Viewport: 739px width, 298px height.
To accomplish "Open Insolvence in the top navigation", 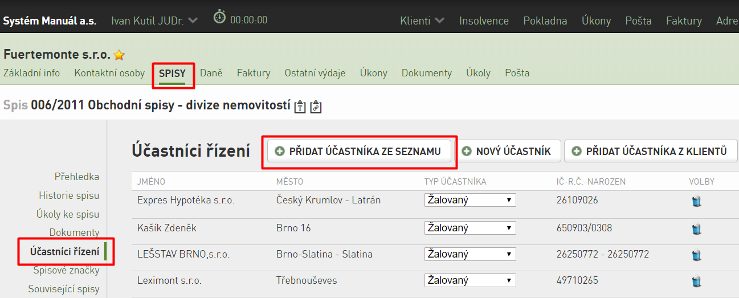I will pyautogui.click(x=484, y=21).
